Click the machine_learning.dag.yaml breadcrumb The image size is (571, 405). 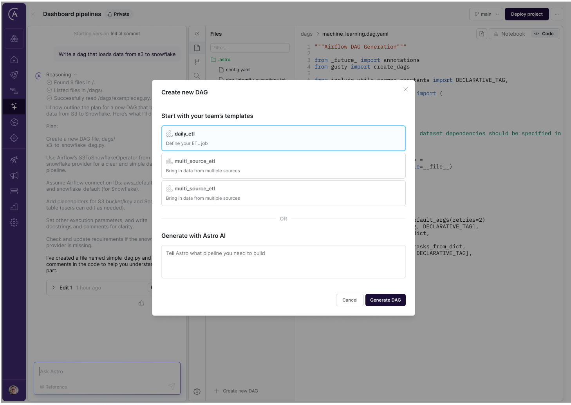355,34
